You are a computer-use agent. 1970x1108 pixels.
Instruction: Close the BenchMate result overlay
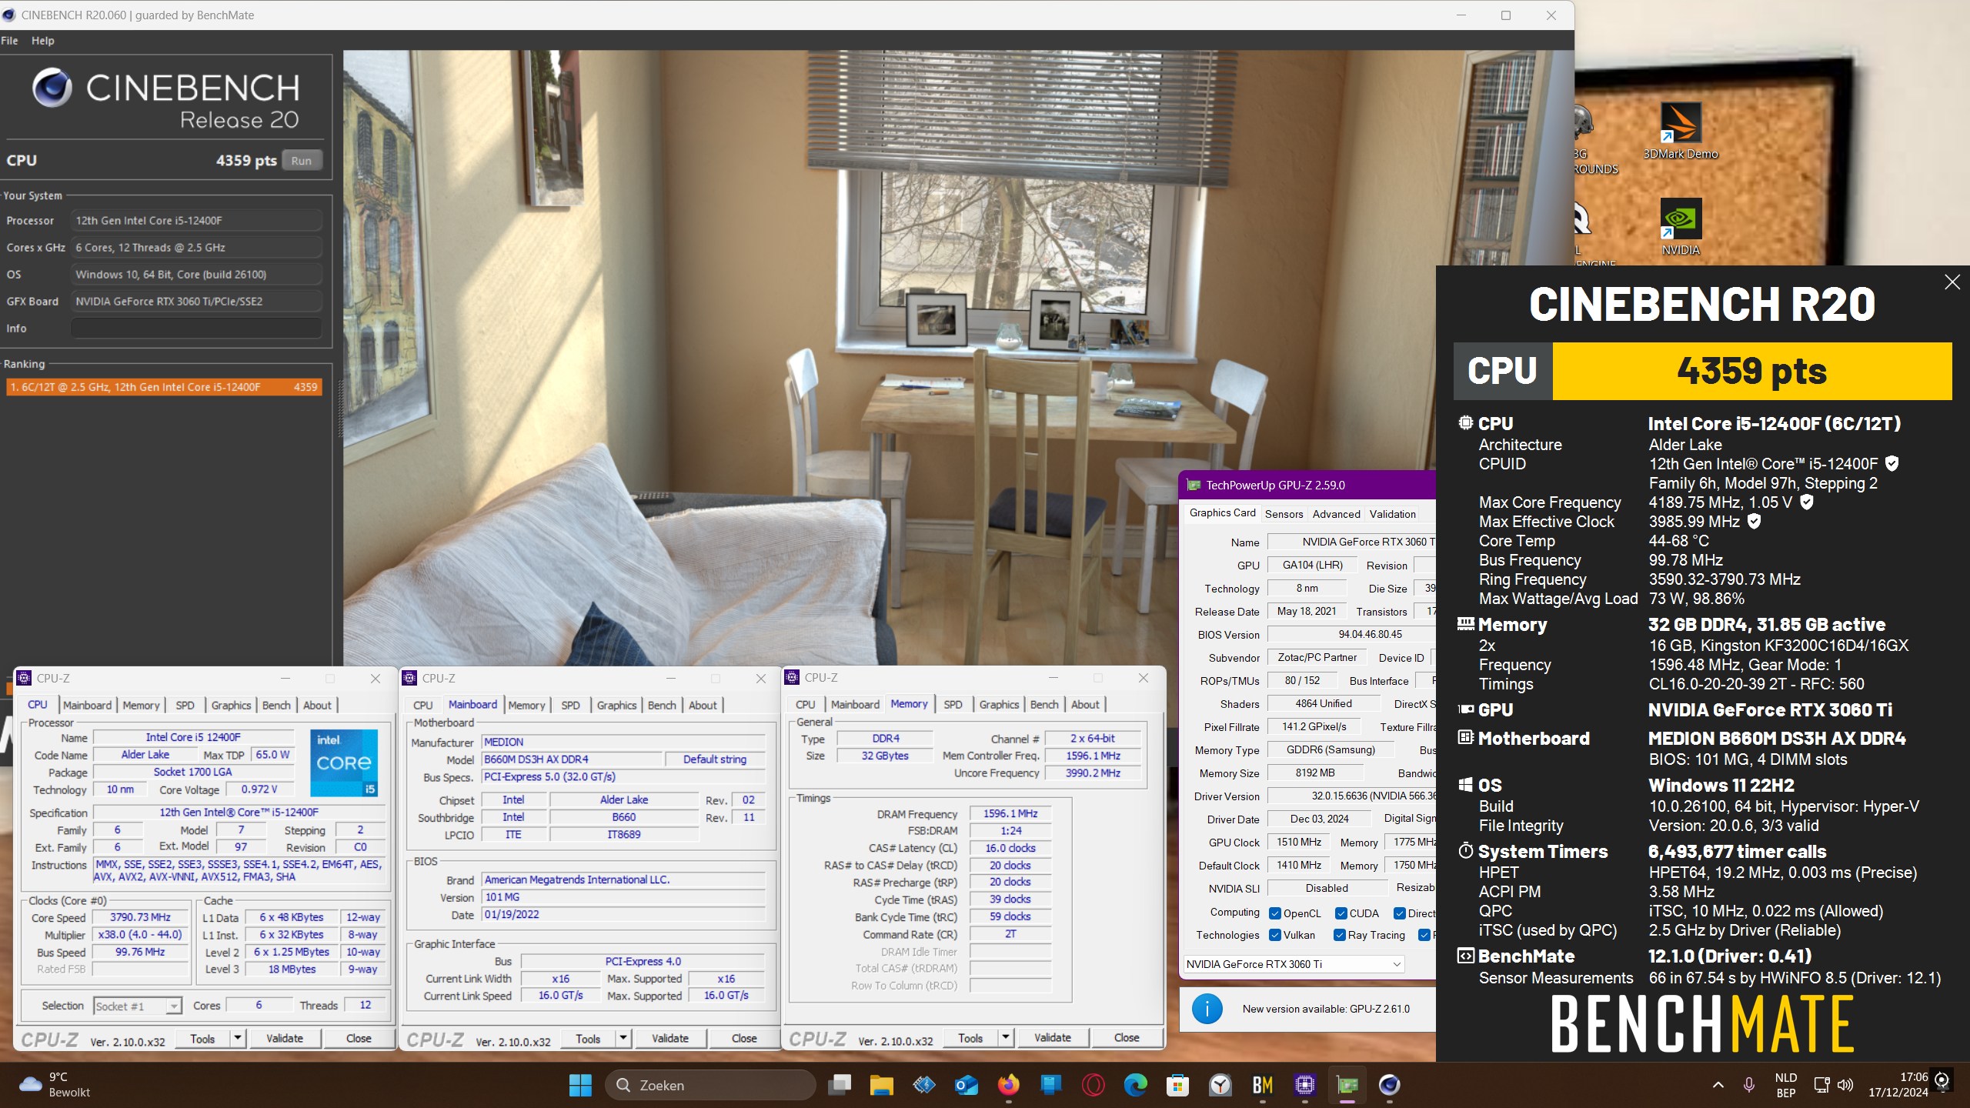(1952, 282)
